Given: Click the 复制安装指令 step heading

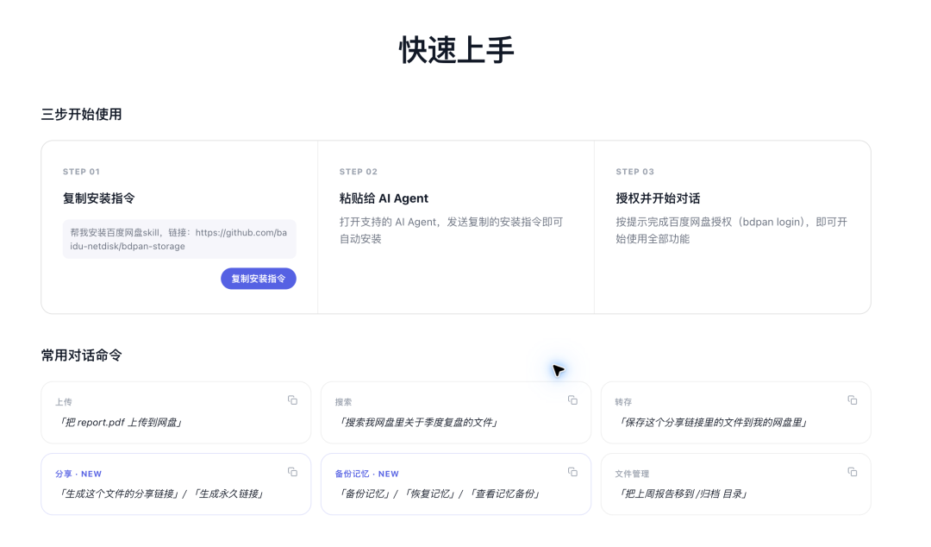Looking at the screenshot, I should [98, 198].
